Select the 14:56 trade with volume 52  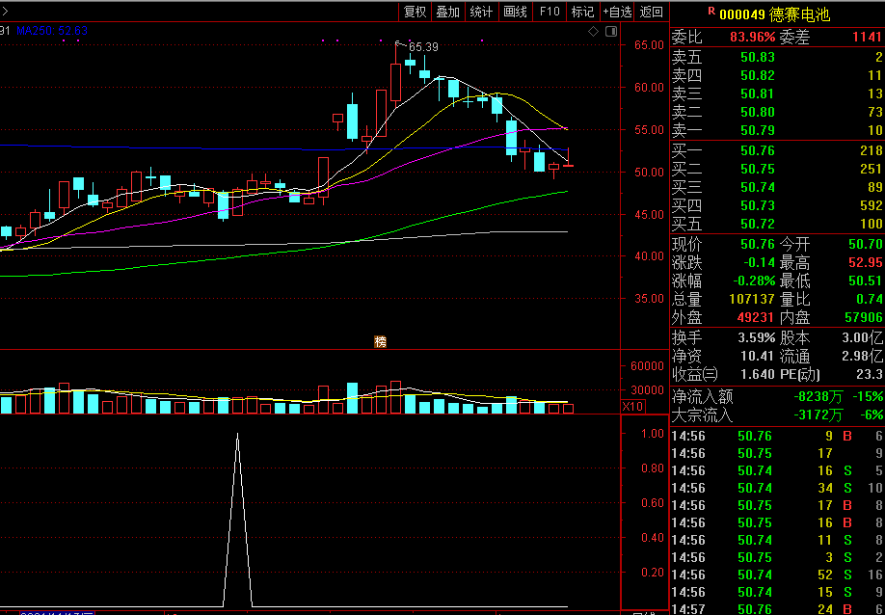(x=777, y=575)
